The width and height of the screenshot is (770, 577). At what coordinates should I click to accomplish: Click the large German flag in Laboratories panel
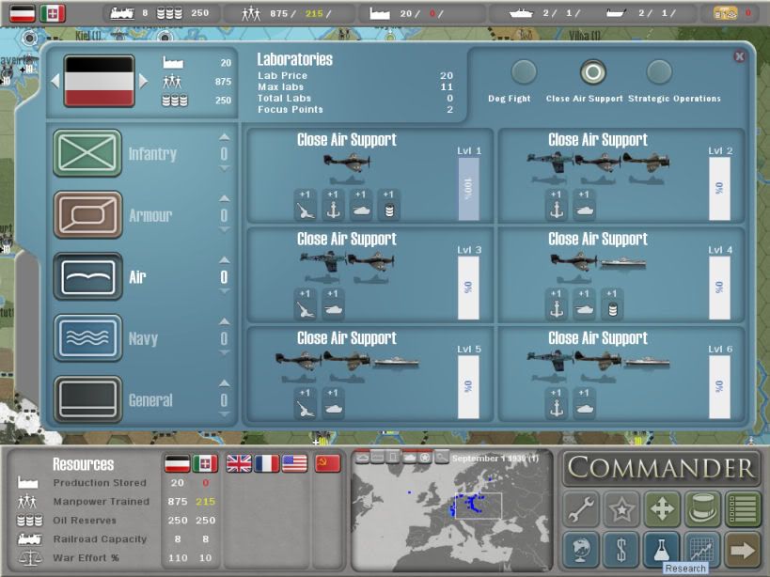[x=100, y=81]
